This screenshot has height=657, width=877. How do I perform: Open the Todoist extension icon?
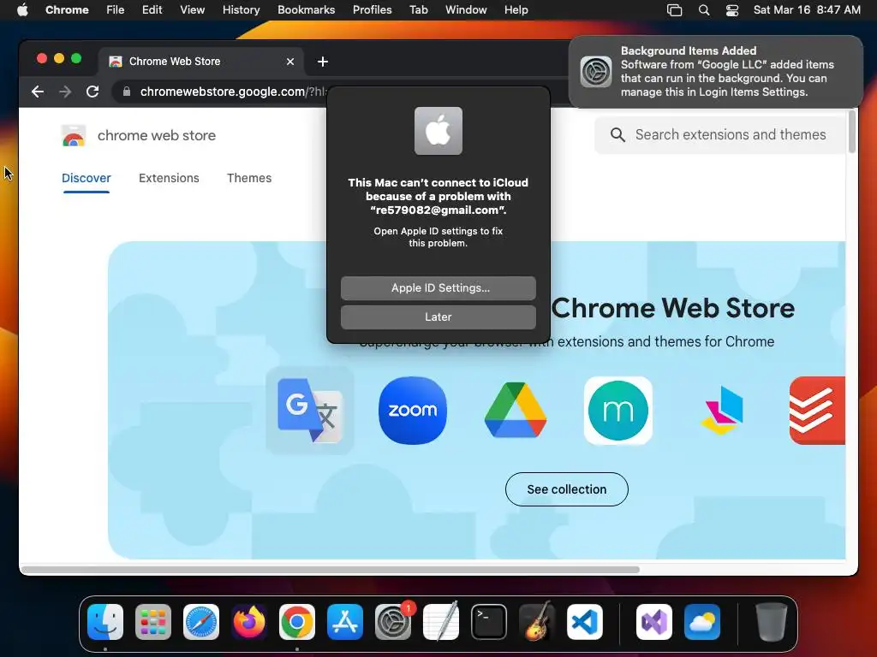[817, 411]
